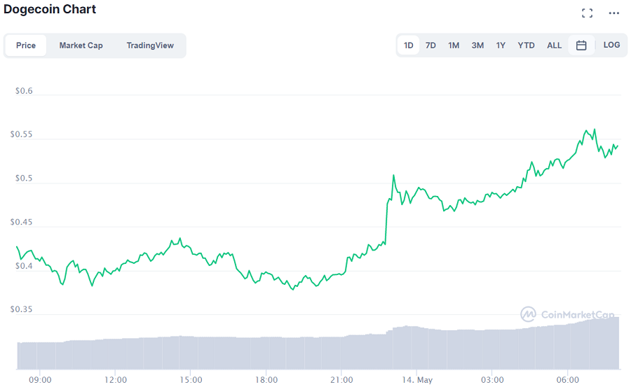This screenshot has height=387, width=631.
Task: Click the fullscreen expand icon
Action: (x=588, y=13)
